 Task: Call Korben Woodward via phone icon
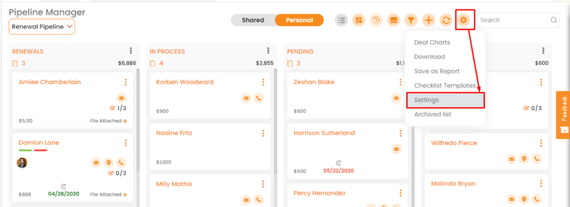click(259, 98)
